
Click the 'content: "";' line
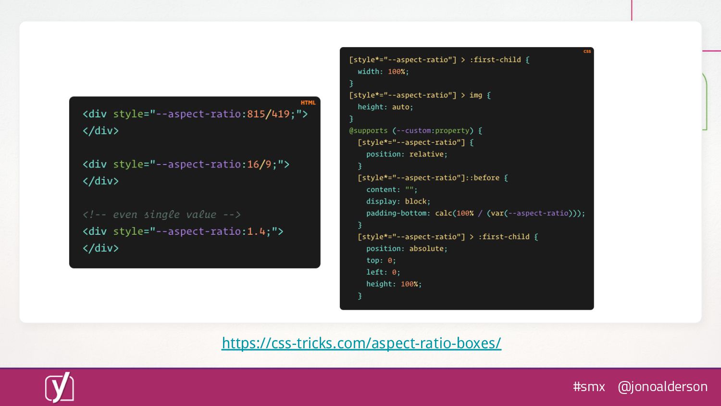click(392, 190)
